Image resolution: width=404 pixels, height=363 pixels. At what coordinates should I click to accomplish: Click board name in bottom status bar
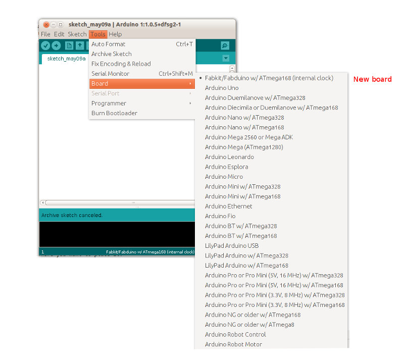[150, 252]
